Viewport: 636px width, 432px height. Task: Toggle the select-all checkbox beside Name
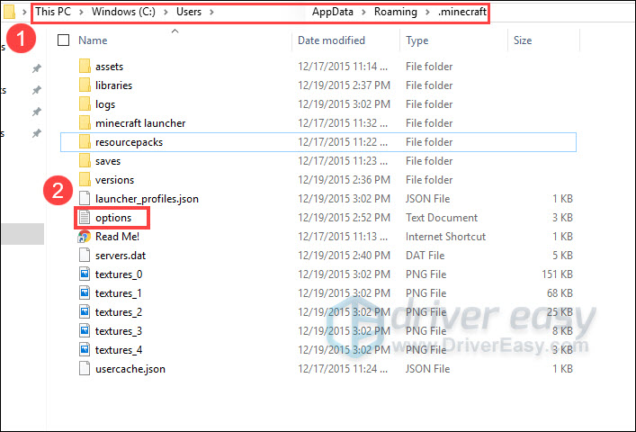pos(63,40)
